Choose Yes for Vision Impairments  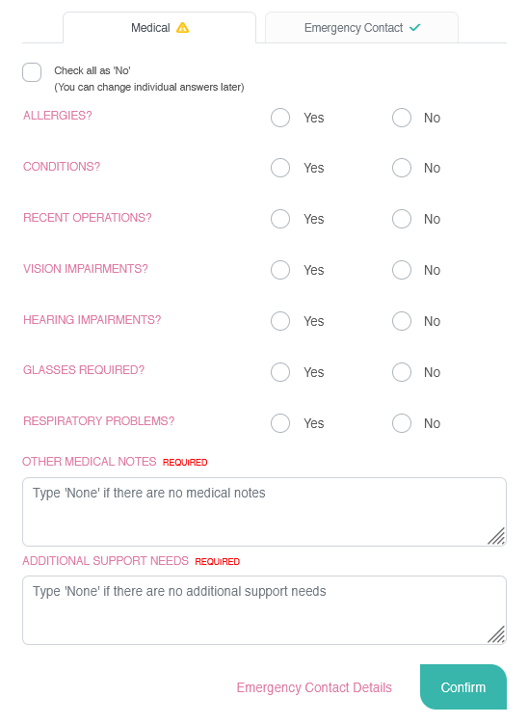click(x=280, y=270)
